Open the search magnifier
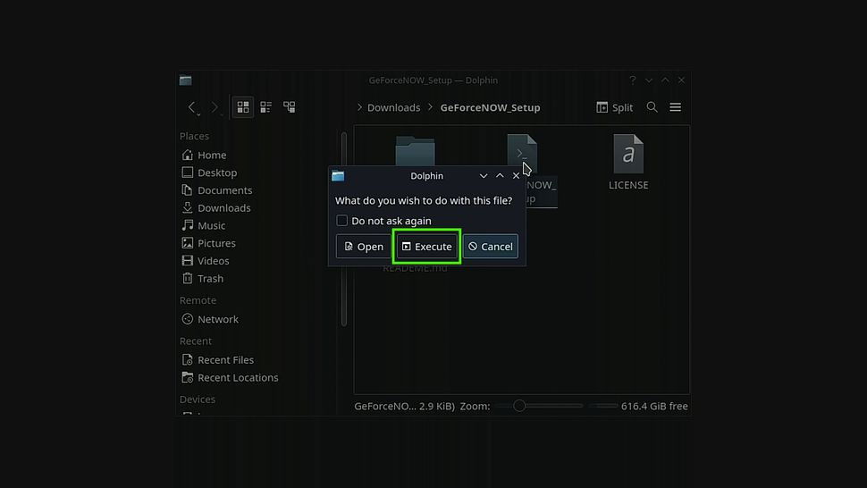This screenshot has height=488, width=867. coord(652,107)
